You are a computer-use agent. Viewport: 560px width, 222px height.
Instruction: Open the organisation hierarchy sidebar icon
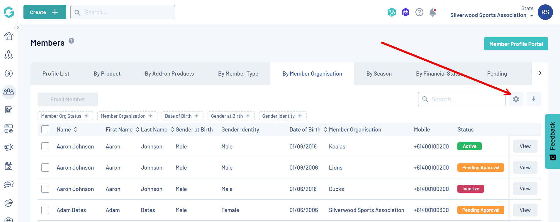coord(9,55)
